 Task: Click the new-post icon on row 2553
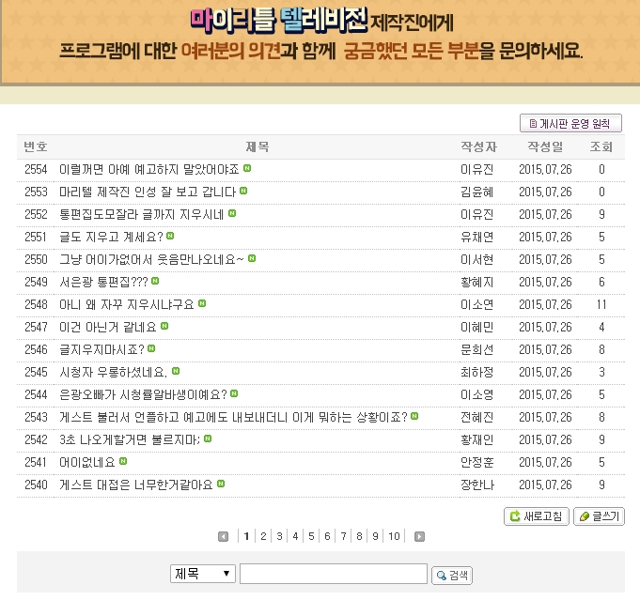click(243, 191)
